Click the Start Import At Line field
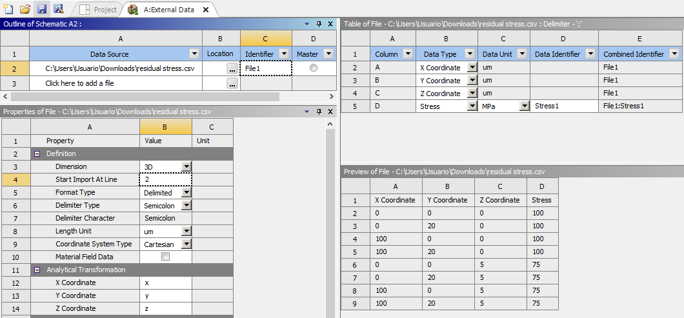684x318 pixels. [165, 179]
